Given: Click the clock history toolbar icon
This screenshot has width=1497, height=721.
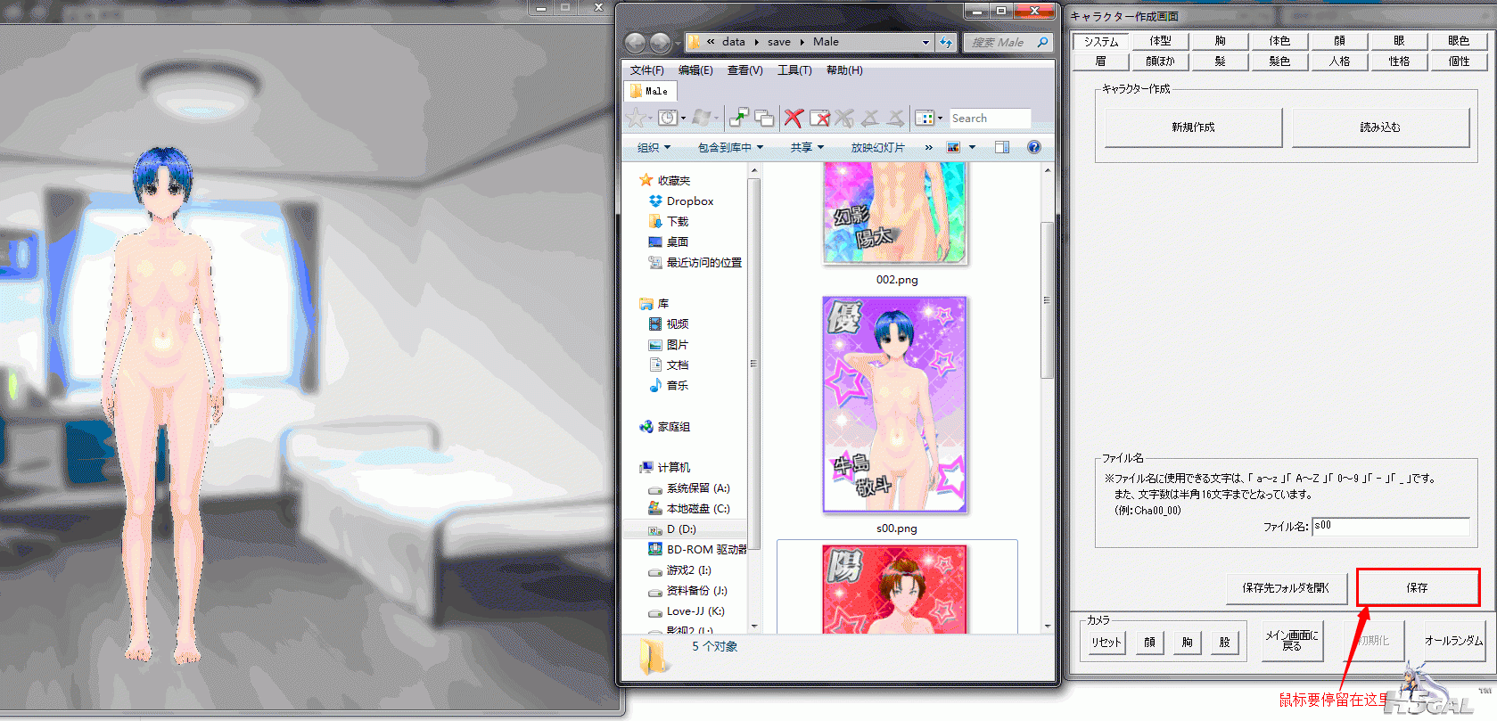Looking at the screenshot, I should [x=667, y=118].
